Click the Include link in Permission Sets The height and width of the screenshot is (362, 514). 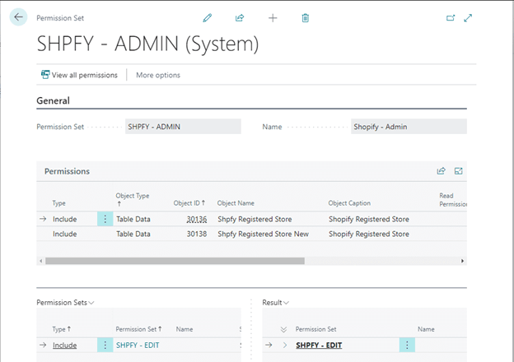64,345
